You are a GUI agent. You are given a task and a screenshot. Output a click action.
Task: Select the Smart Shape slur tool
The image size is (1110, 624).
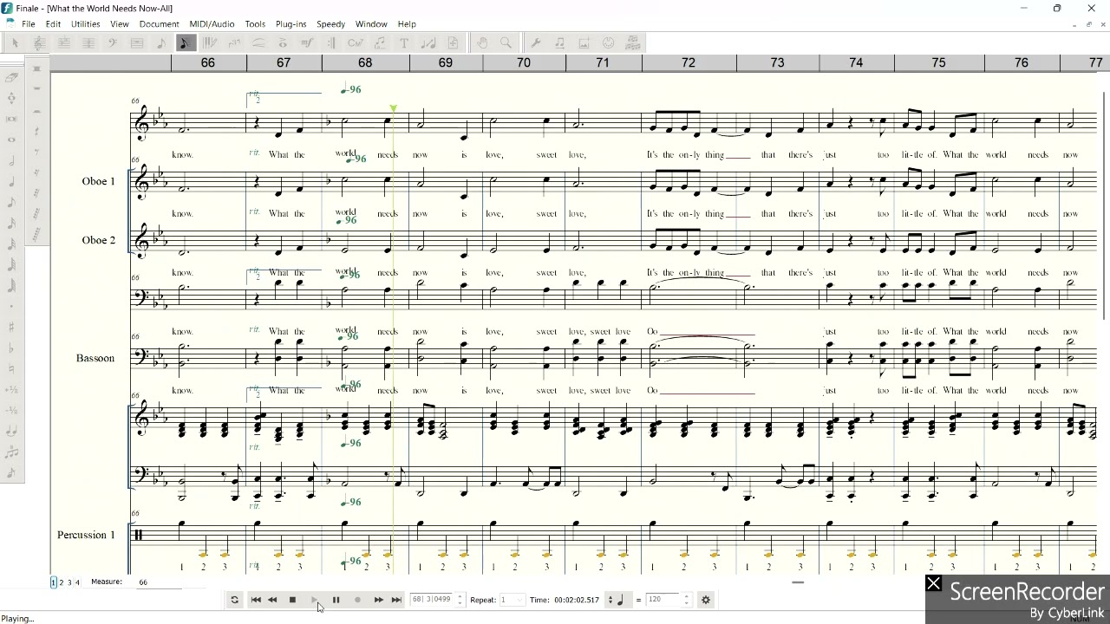point(260,42)
